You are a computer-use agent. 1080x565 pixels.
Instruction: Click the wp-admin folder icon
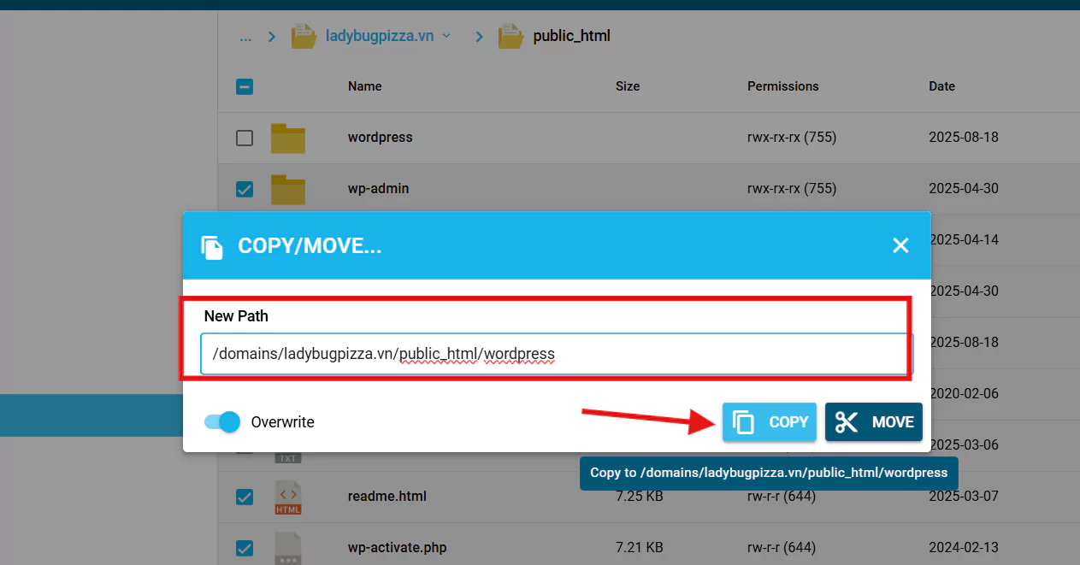[x=288, y=189]
